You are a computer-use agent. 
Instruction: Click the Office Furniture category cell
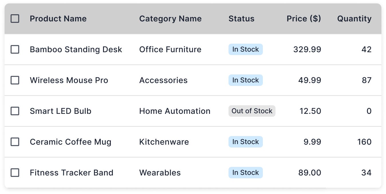[x=170, y=50]
